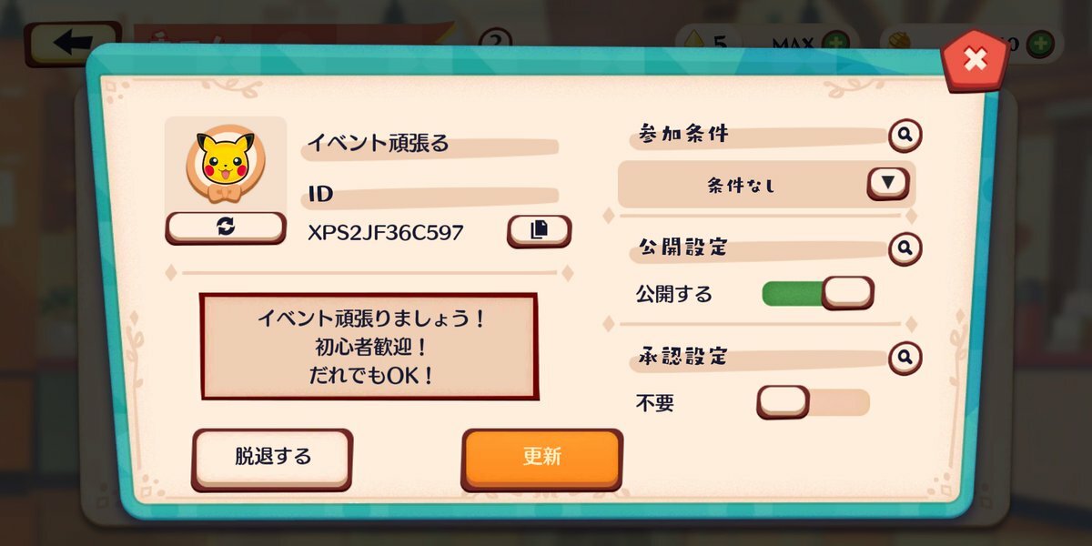Toggle the 公開する switch

point(817,293)
